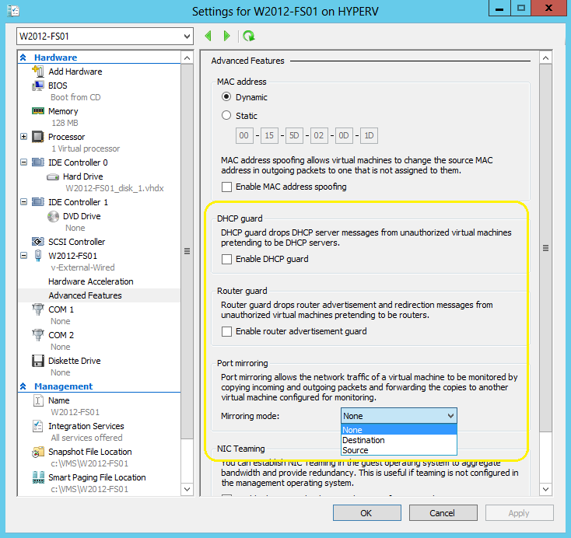The width and height of the screenshot is (571, 538).
Task: Enable MAC address spoofing checkbox
Action: click(227, 187)
